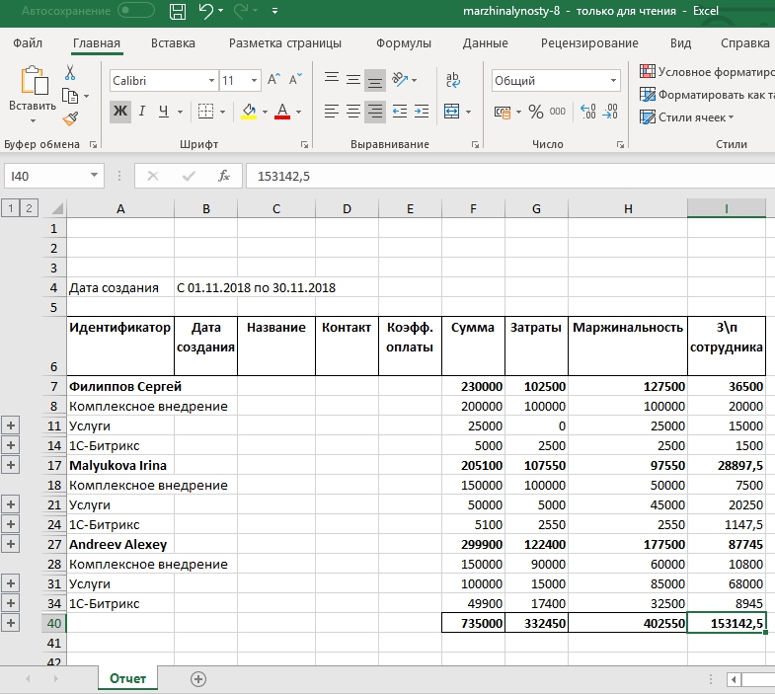Click the yellow fill color swatch
The height and width of the screenshot is (694, 775).
pyautogui.click(x=249, y=112)
